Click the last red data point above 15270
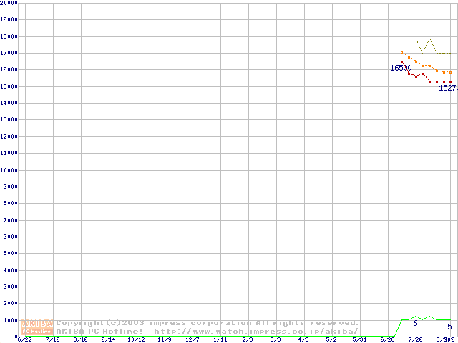458x343 pixels. 450,81
